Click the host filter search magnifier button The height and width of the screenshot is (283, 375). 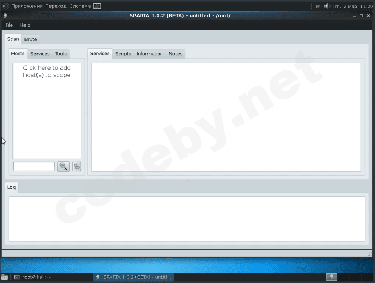tap(64, 167)
